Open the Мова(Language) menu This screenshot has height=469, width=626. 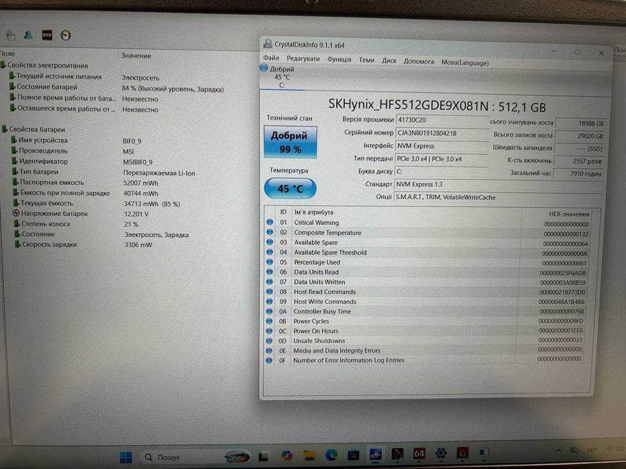[x=465, y=62]
